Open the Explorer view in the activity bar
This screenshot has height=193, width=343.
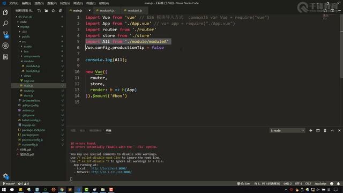coord(5,12)
